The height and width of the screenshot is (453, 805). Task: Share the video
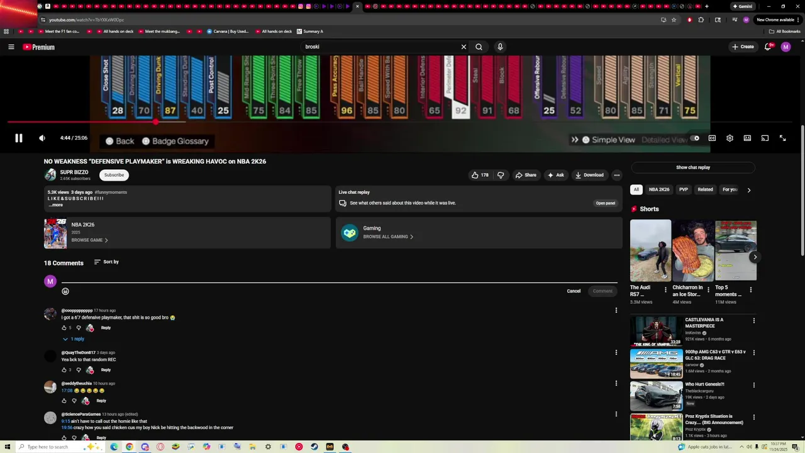tap(526, 175)
